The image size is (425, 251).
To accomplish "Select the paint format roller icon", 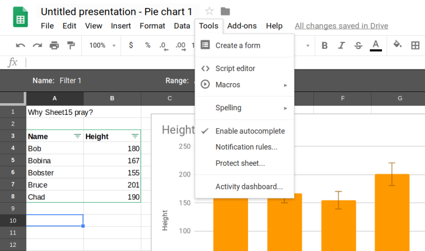I will tap(71, 46).
